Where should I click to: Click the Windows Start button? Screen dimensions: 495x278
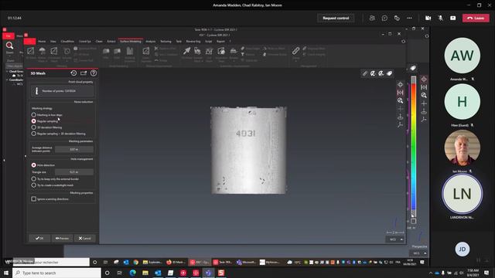[6, 273]
